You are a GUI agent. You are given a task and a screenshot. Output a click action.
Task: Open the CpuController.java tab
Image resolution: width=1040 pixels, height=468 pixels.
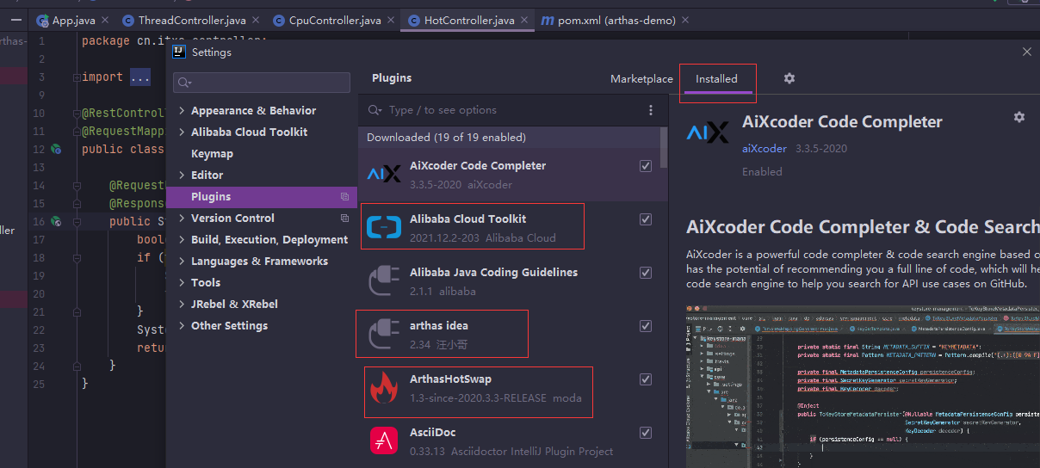tap(334, 20)
